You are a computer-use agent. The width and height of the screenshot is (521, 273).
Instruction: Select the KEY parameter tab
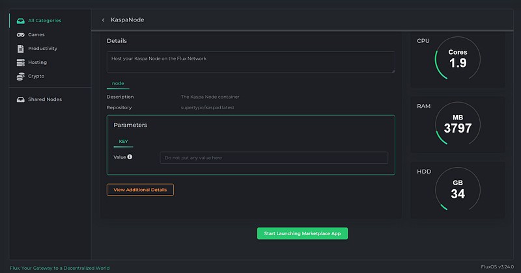tap(123, 142)
